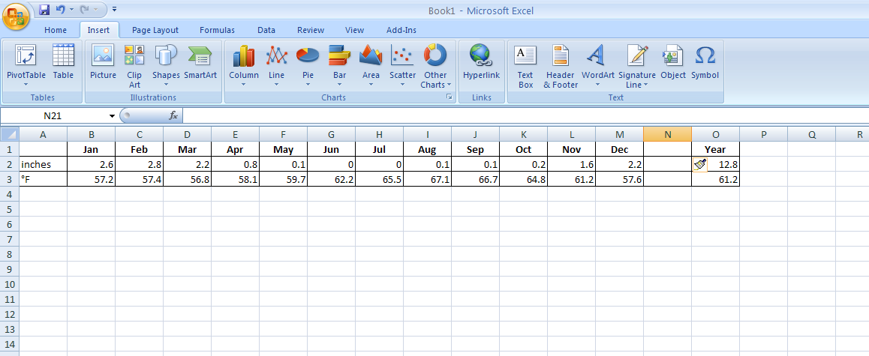
Task: Switch to the Page Layout tab
Action: coord(155,31)
